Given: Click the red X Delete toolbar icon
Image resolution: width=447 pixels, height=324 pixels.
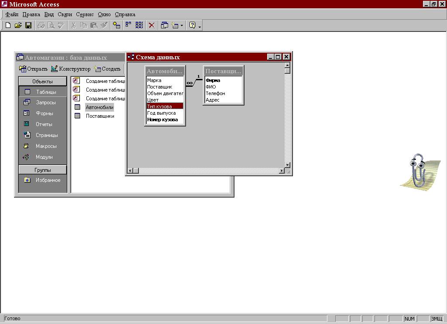Looking at the screenshot, I should [151, 25].
